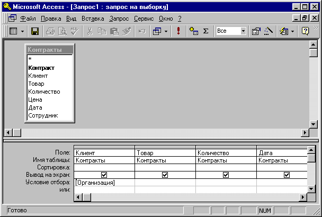Run the query with the red exclamation icon

point(178,31)
